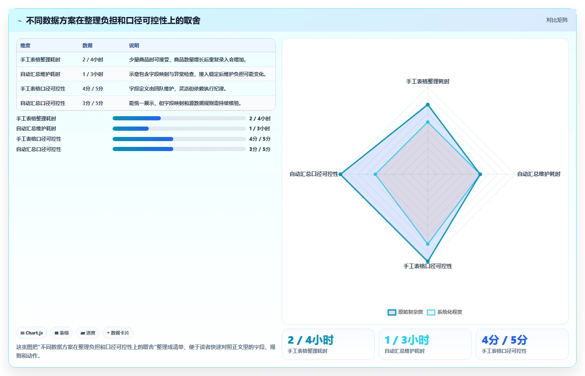Click the caption text starting 这张图把
585x376 pixels.
click(x=146, y=351)
